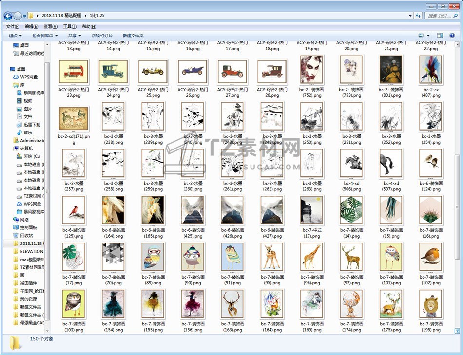Open 网络 in the navigation pane
Screen dimensions: 463x355
(x=21, y=220)
